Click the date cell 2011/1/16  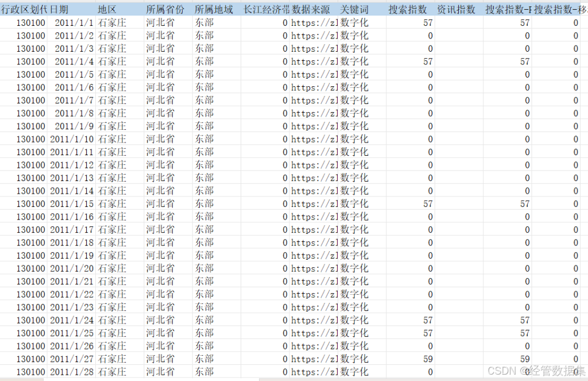tap(72, 217)
